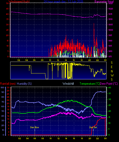Click the Sun Set marker label
The height and width of the screenshot is (142, 119).
(93, 127)
